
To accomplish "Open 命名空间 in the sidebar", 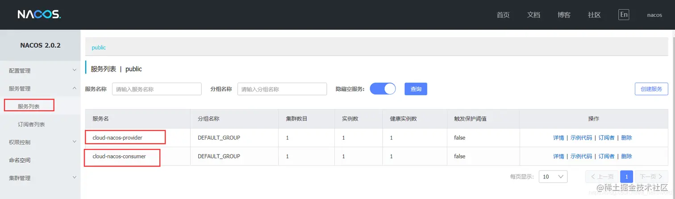I will click(x=20, y=160).
